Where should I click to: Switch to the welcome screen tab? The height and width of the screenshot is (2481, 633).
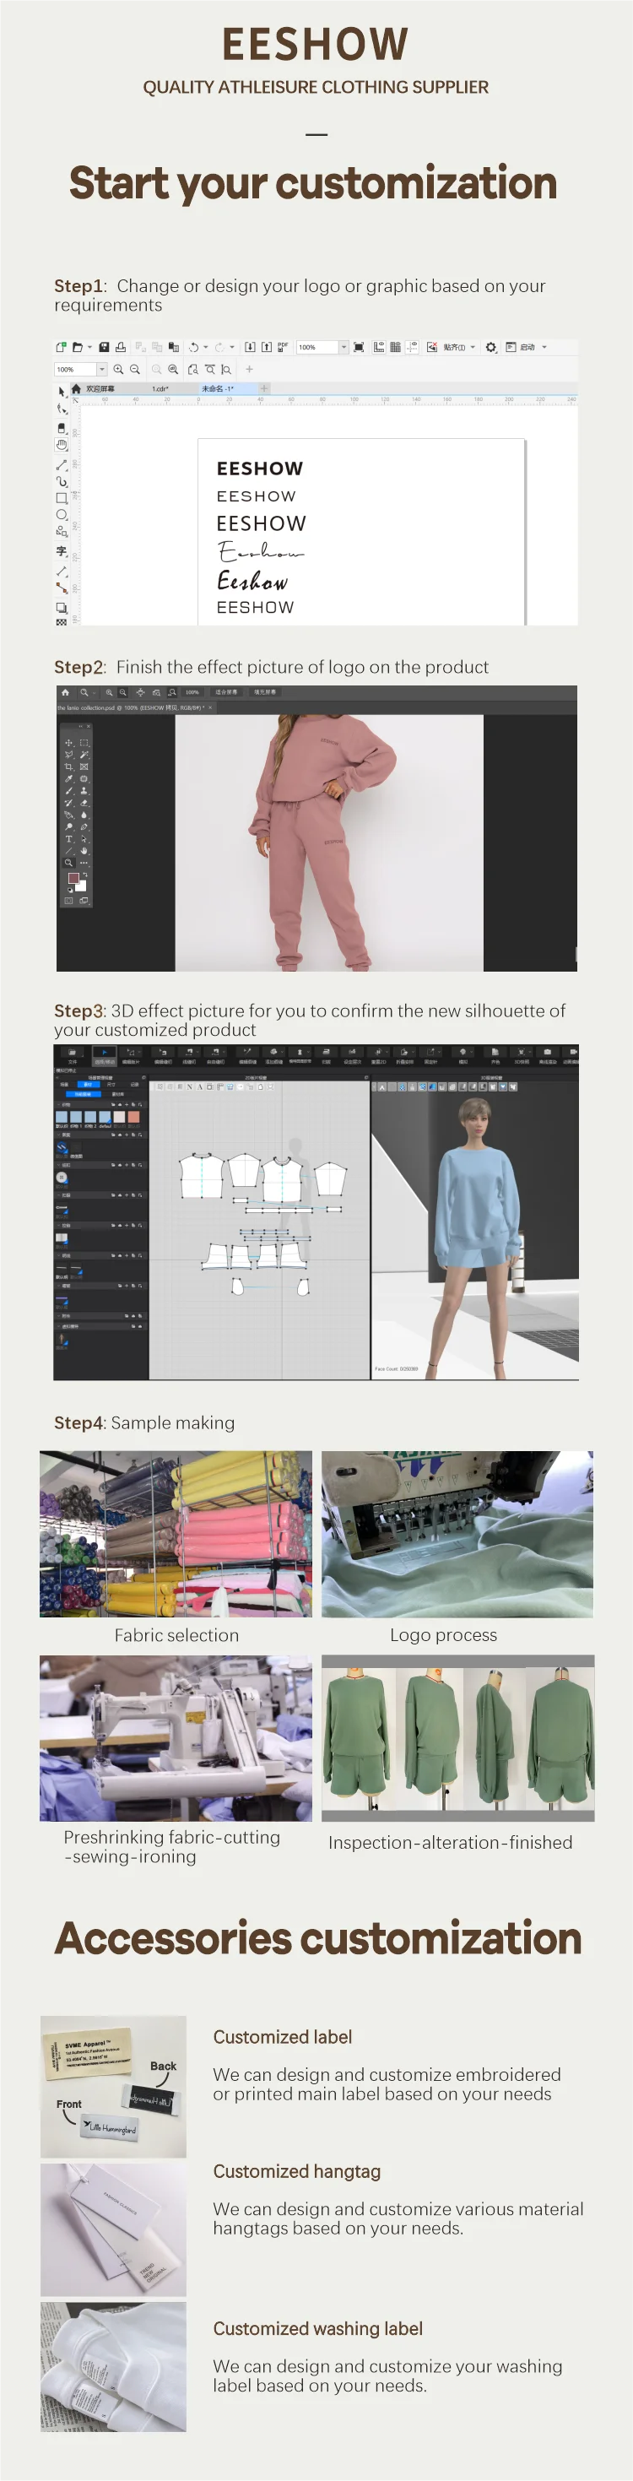[100, 388]
